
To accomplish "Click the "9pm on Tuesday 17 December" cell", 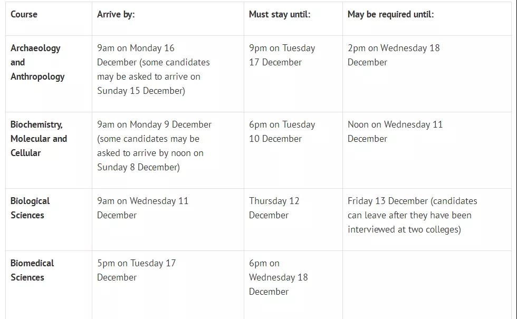I will coord(282,55).
